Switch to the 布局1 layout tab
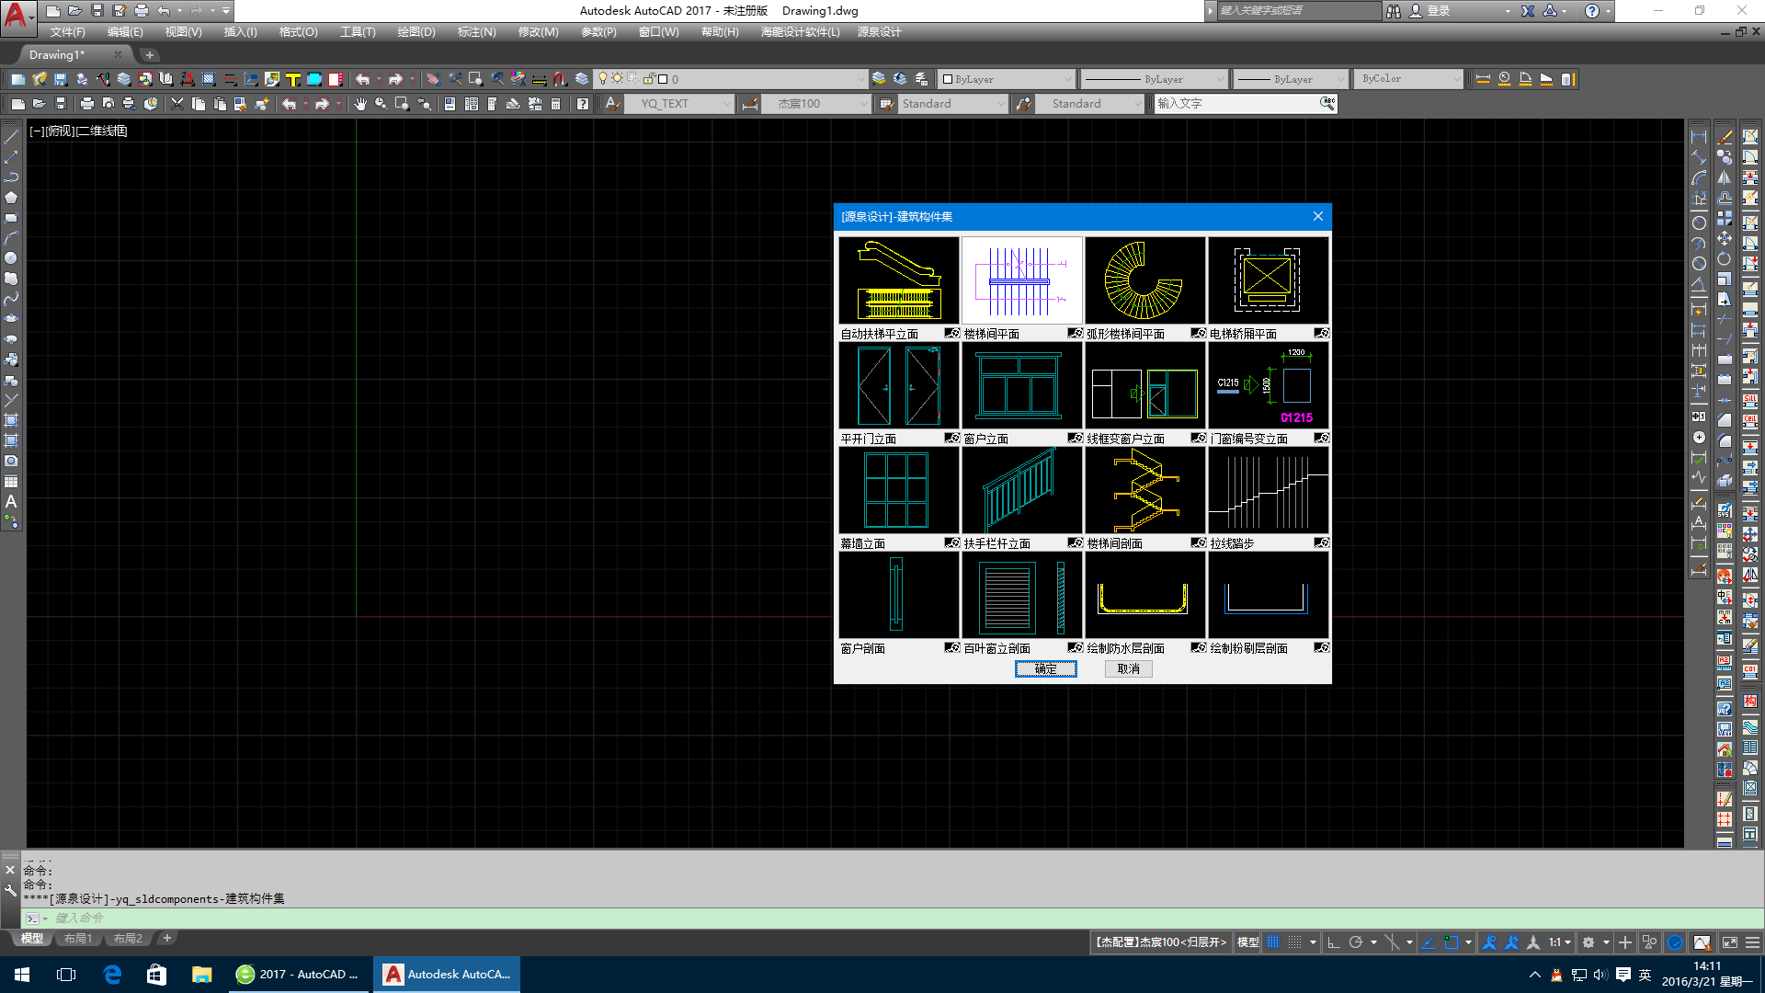This screenshot has width=1765, height=993. [x=77, y=939]
